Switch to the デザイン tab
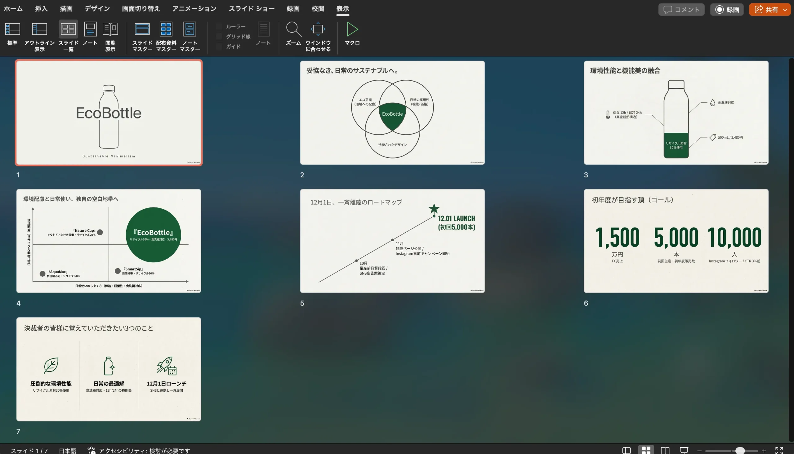Image resolution: width=794 pixels, height=454 pixels. 97,9
